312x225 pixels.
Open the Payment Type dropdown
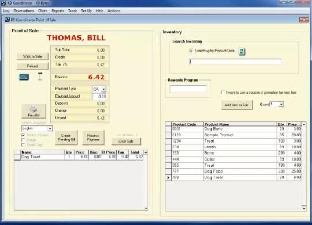point(103,89)
